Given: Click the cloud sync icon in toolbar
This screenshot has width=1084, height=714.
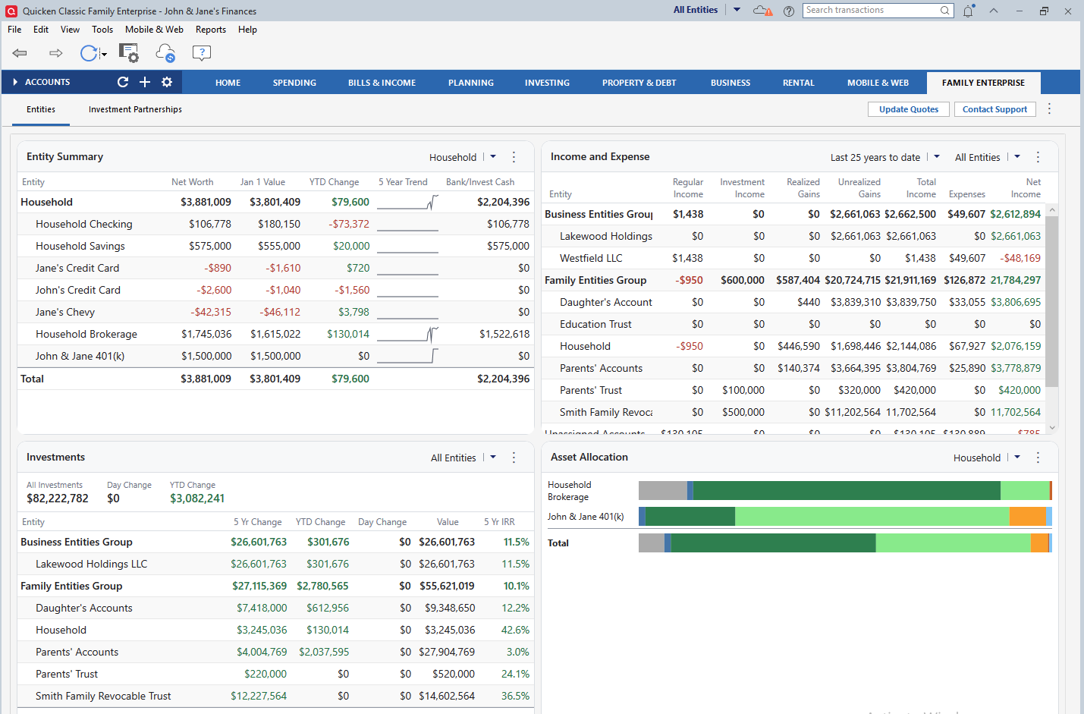Looking at the screenshot, I should (x=165, y=53).
